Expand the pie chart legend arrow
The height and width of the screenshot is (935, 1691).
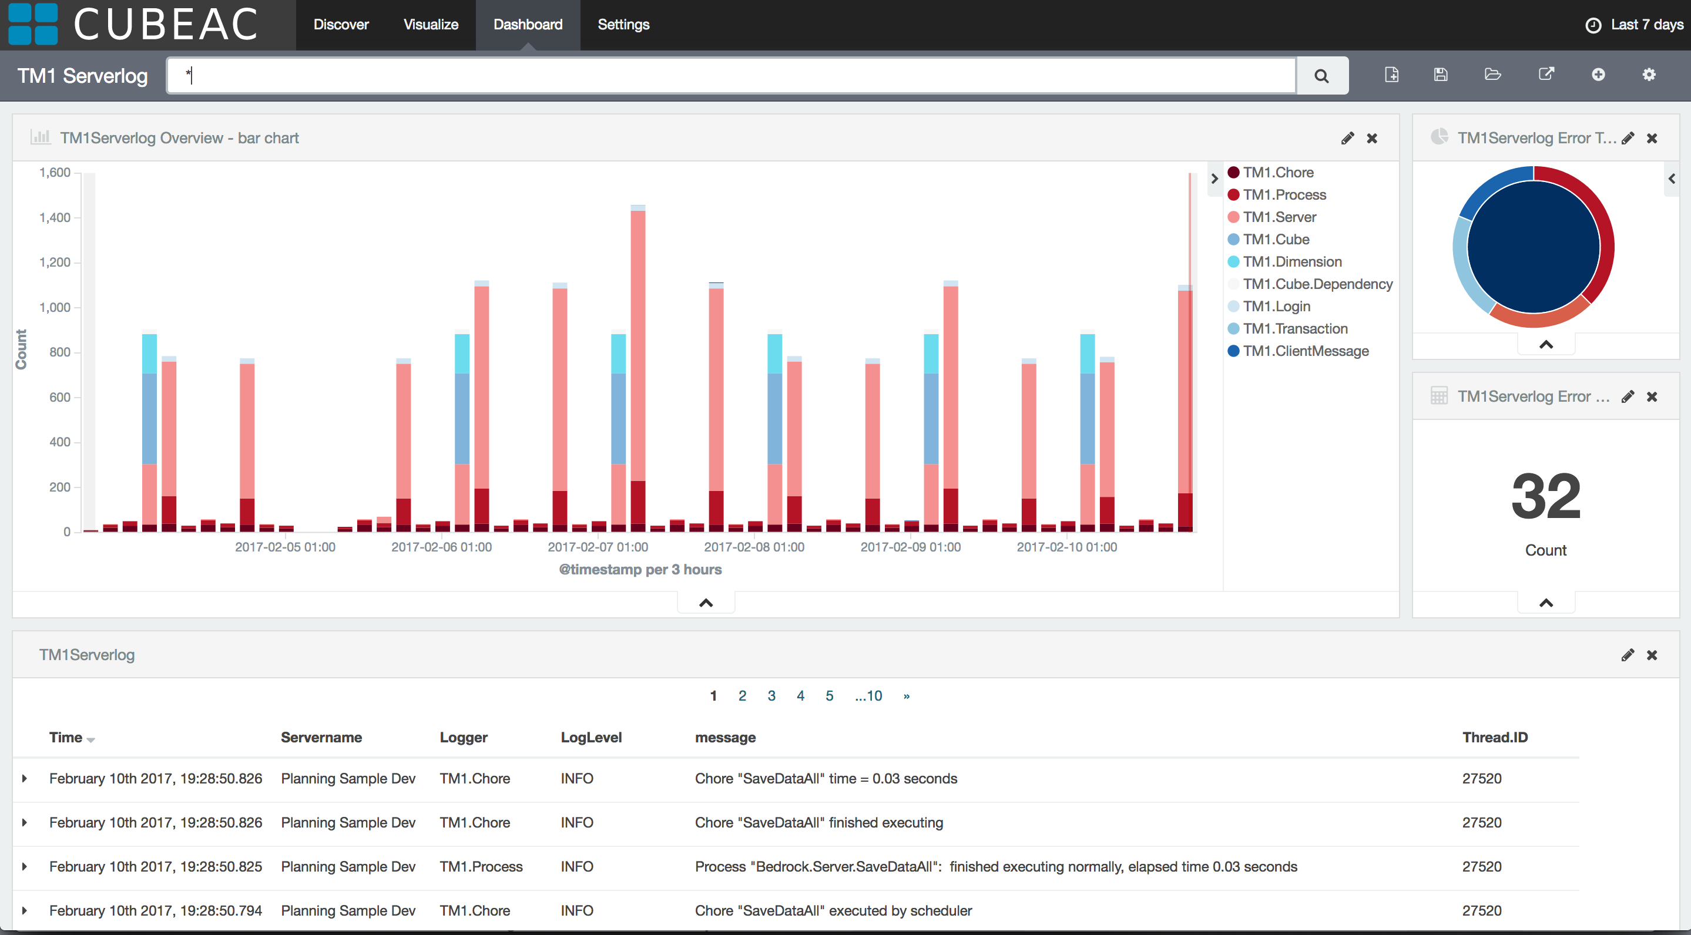[1672, 179]
